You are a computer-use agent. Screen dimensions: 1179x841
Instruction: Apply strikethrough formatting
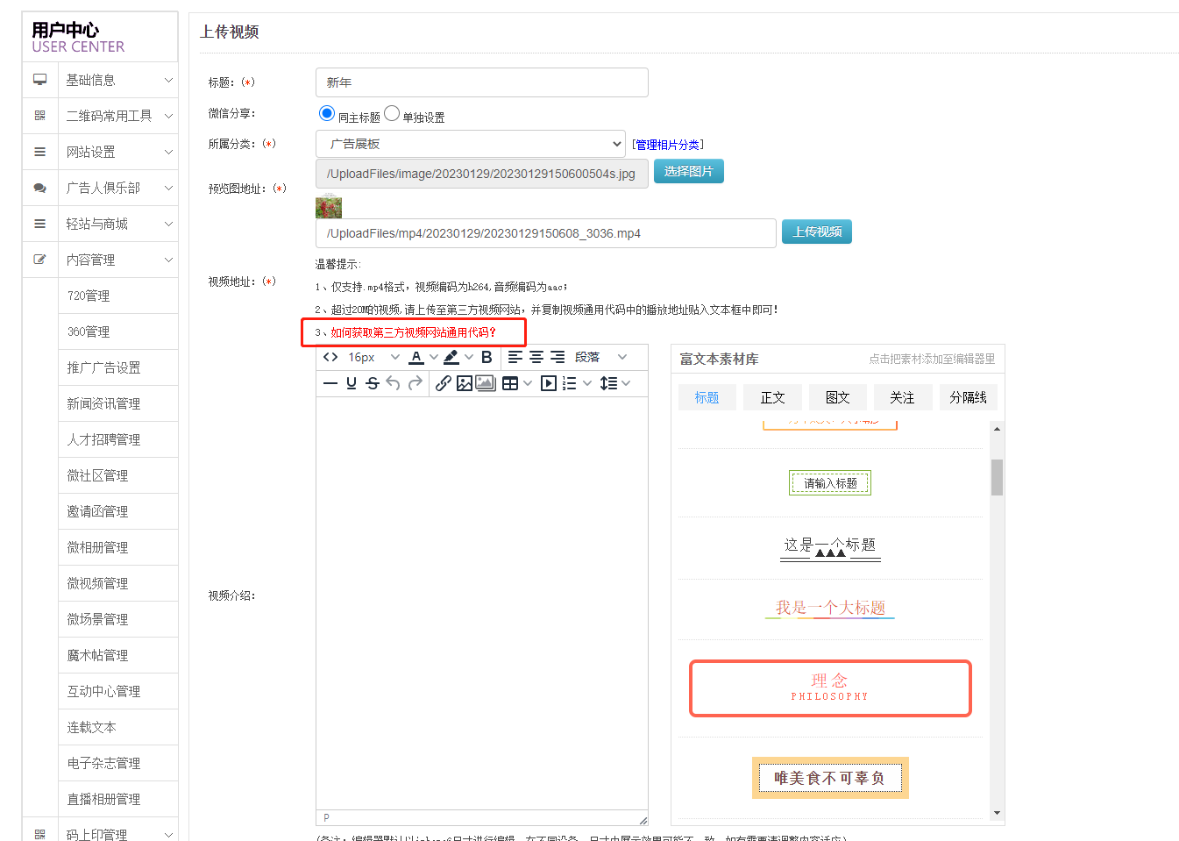pos(373,383)
